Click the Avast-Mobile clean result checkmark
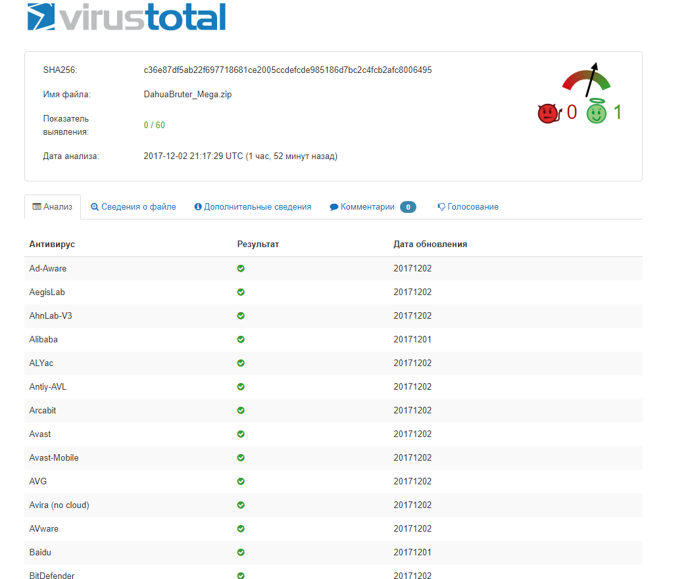Screen dimensions: 694x579 tap(241, 458)
